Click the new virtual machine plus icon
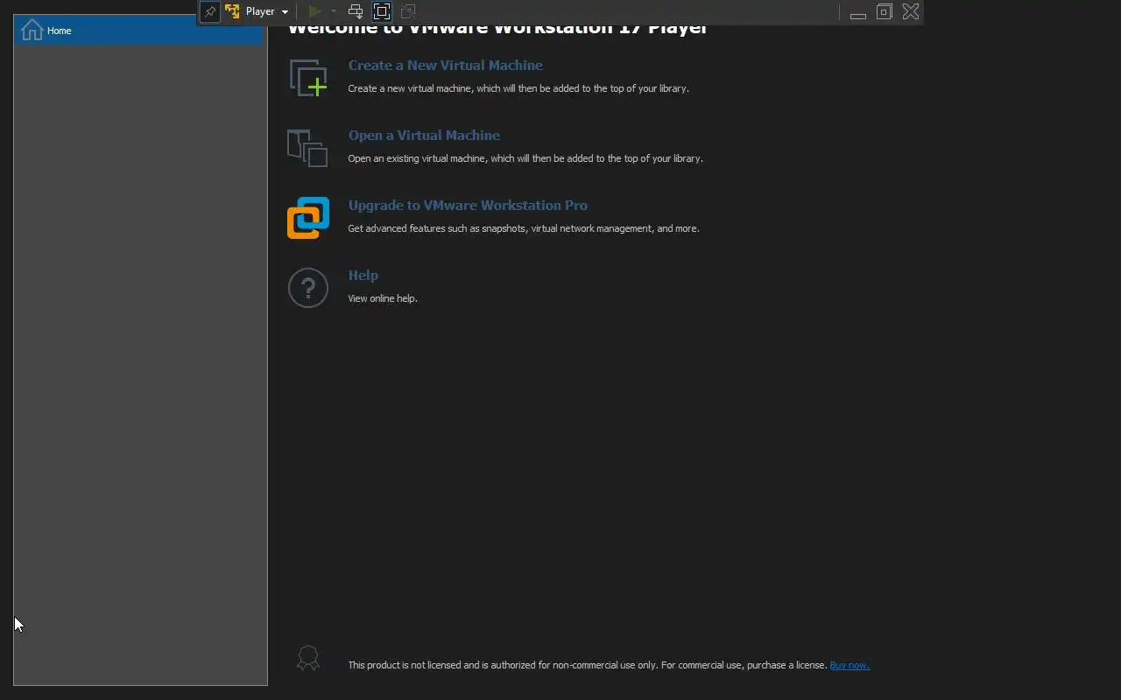 coord(308,77)
